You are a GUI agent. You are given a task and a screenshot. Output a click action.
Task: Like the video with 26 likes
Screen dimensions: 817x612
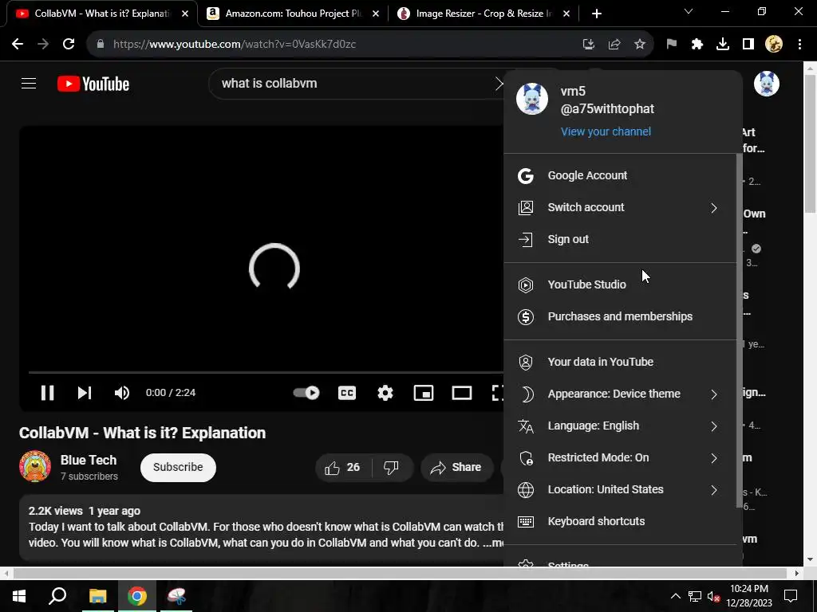click(342, 467)
